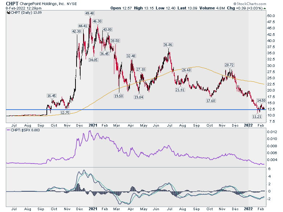This screenshot has width=283, height=212.
Task: Click the NYSE exchange label
Action: pos(71,4)
